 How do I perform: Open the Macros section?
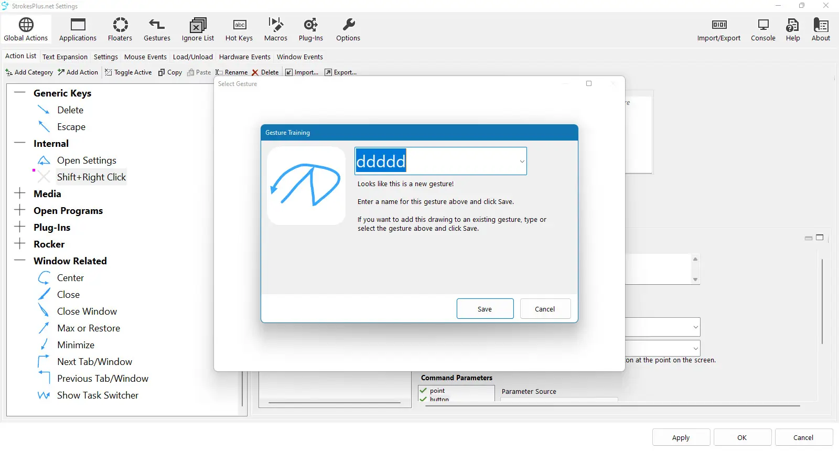point(276,29)
